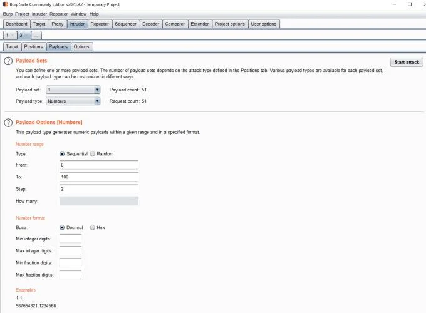Viewport: 426px width, 313px height.
Task: Click the Step field containing 2
Action: (99, 189)
